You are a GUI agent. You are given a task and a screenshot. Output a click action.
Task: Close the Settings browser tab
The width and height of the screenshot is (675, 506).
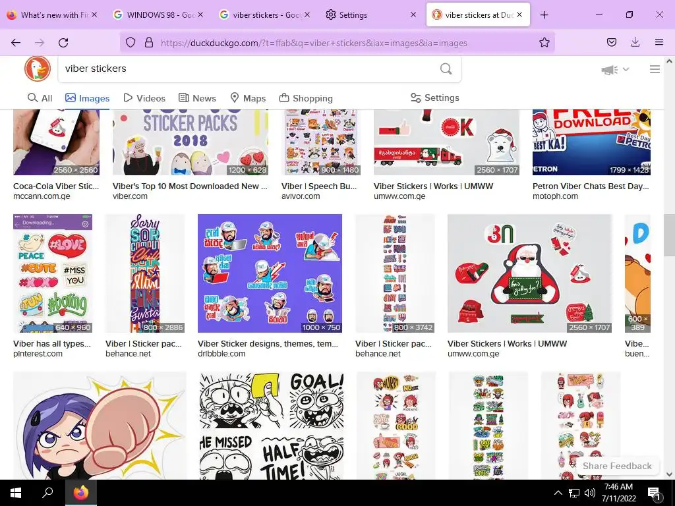(413, 14)
